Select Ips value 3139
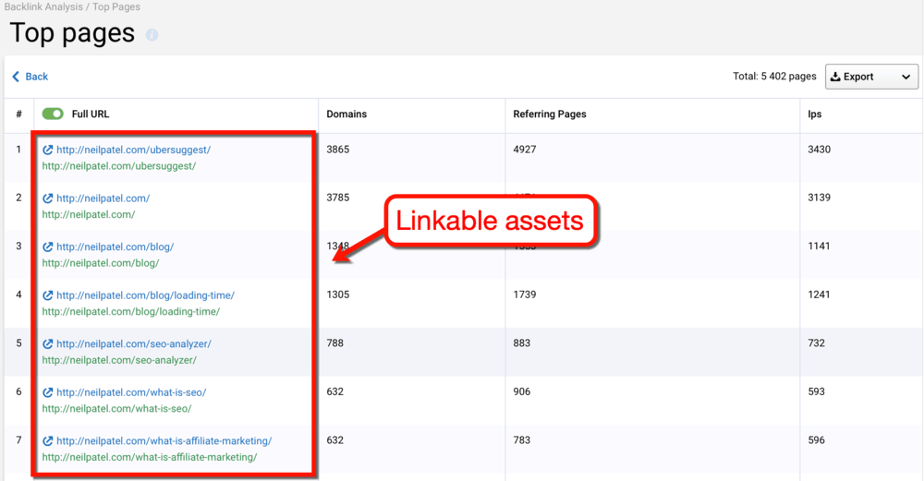 [819, 198]
